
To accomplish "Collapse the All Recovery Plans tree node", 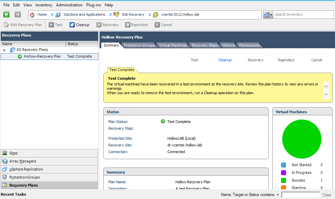I will 4,50.
